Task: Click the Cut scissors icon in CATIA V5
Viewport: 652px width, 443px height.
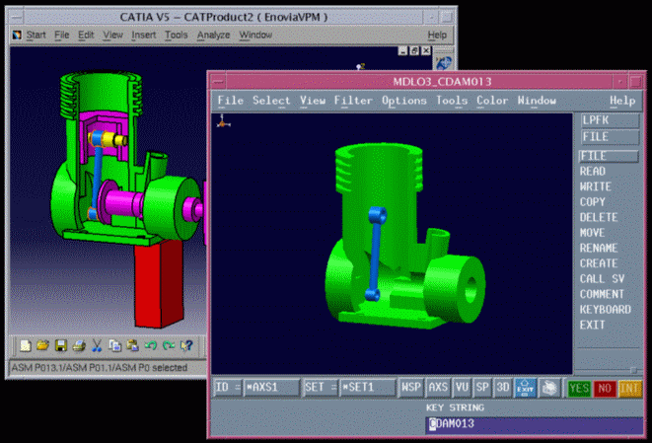Action: (x=97, y=345)
